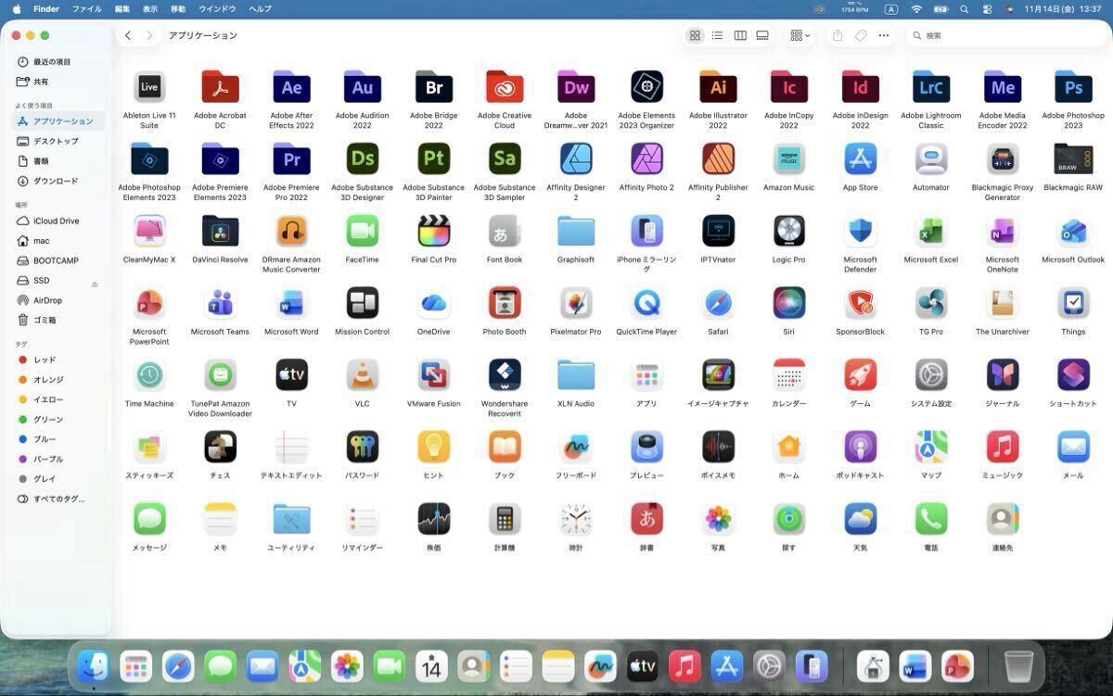Image resolution: width=1113 pixels, height=696 pixels.
Task: Open the 表示 menu
Action: tap(150, 8)
